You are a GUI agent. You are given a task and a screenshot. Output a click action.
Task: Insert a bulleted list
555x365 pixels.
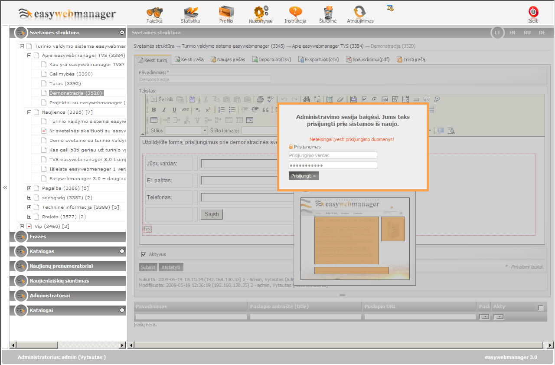click(x=232, y=110)
